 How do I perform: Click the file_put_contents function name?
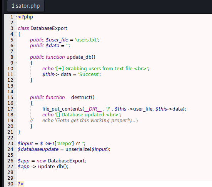[62, 109]
